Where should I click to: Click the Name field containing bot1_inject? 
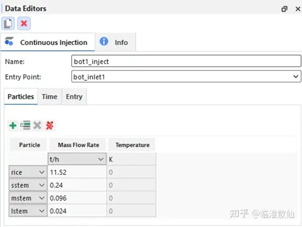click(186, 61)
